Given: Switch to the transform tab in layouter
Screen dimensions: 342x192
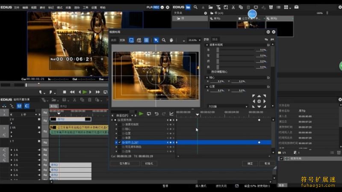Looking at the screenshot, I should click(x=122, y=40).
